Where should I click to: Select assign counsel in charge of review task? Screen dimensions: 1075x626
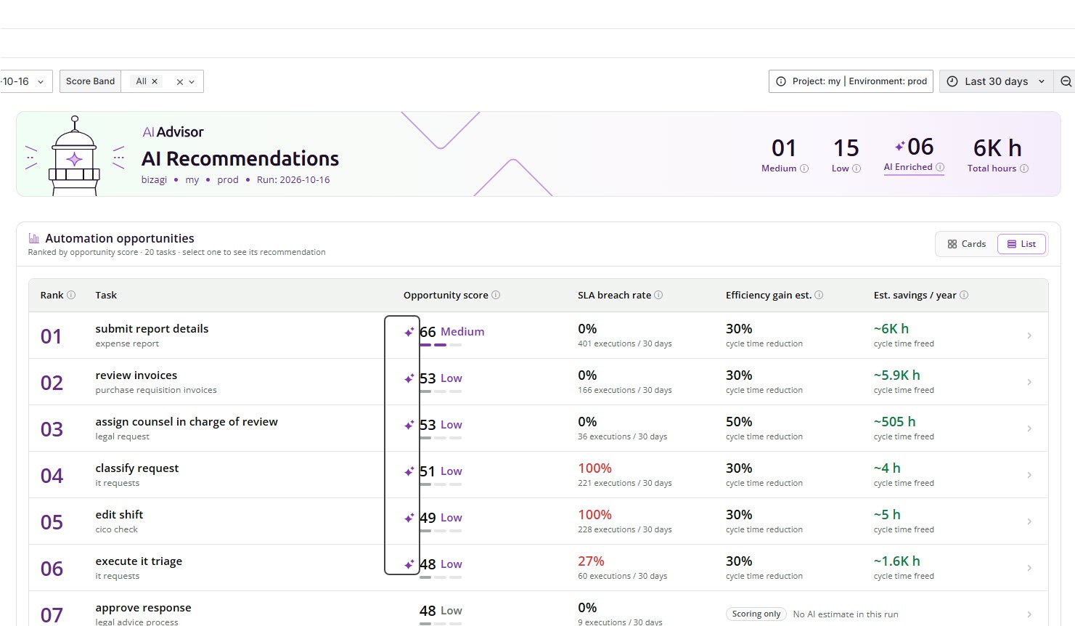(x=187, y=421)
